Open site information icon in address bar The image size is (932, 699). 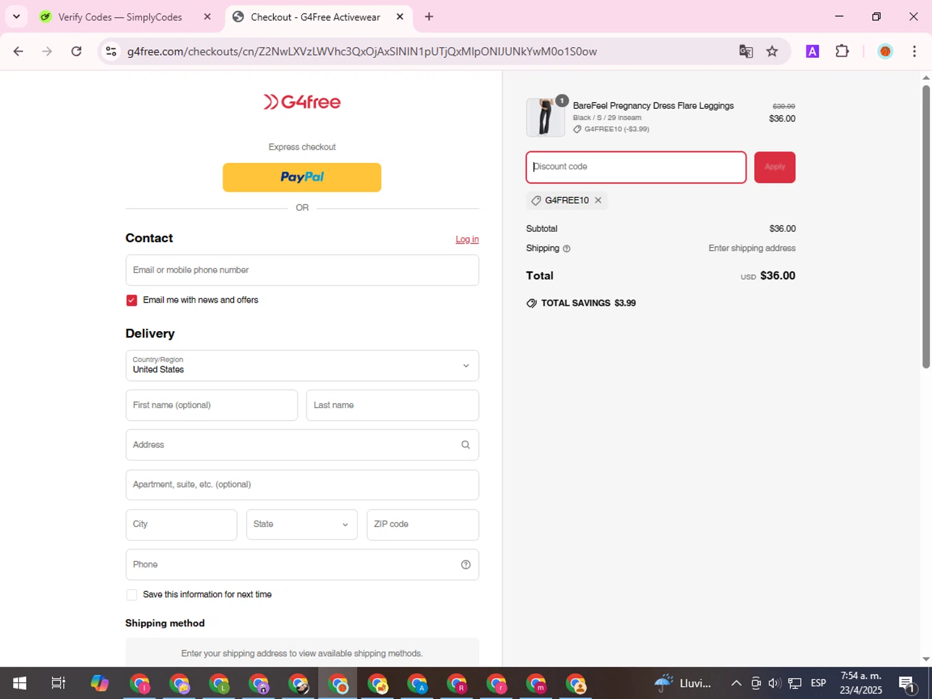[x=111, y=52]
